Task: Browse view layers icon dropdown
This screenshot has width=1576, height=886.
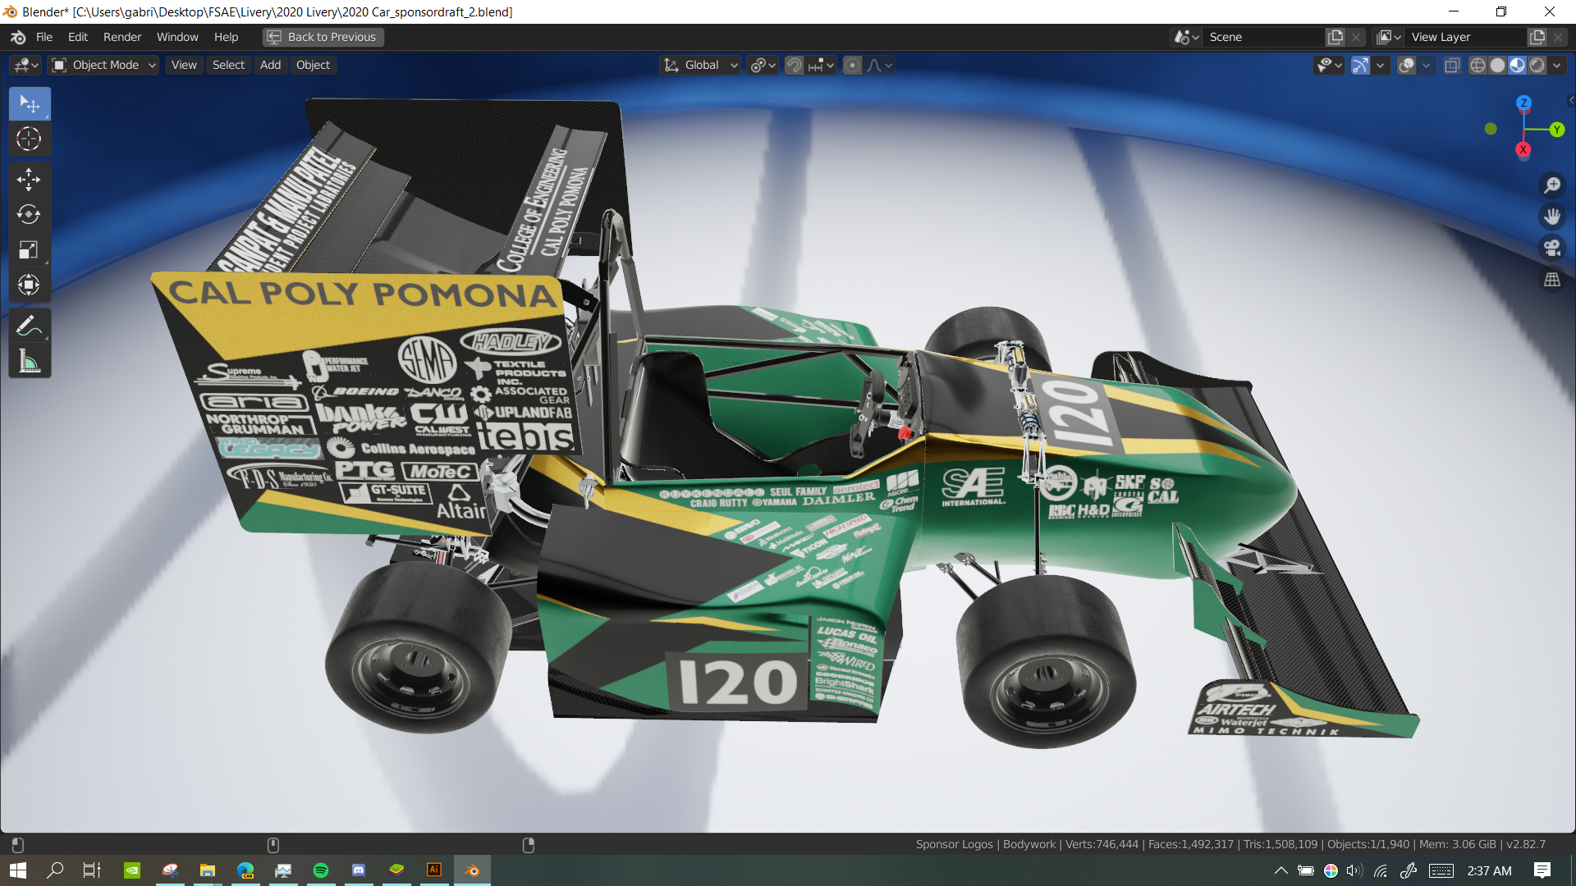Action: [1389, 37]
